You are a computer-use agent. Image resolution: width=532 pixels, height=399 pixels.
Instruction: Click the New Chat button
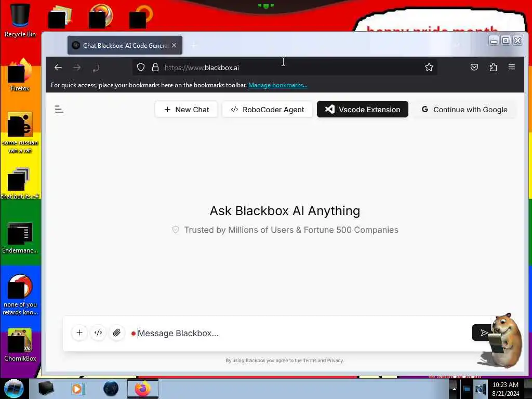187,110
